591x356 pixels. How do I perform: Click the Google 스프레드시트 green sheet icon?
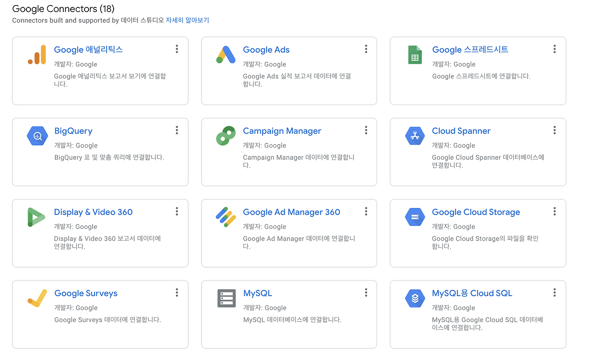click(415, 54)
